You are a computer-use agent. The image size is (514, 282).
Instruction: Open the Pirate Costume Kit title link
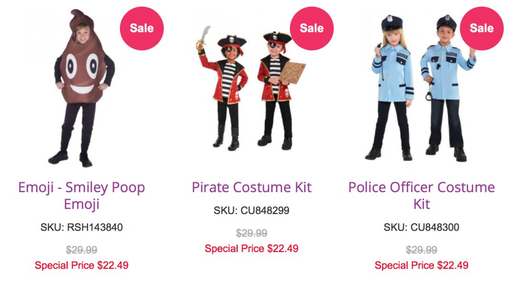coord(251,187)
